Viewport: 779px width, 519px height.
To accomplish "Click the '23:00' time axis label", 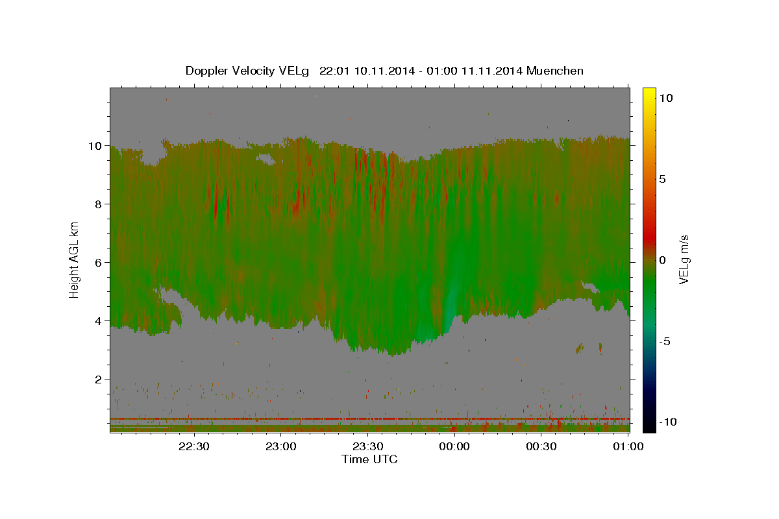I will pos(280,446).
